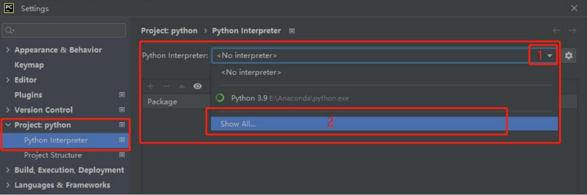Toggle the show early releases eye icon
Viewport: 587px width, 195px height.
coord(198,86)
